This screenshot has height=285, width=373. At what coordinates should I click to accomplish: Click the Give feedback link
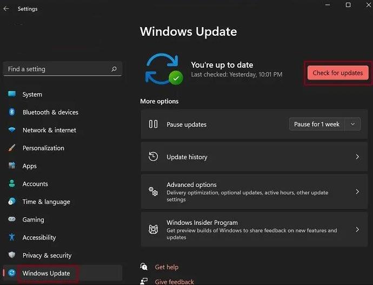coord(174,282)
